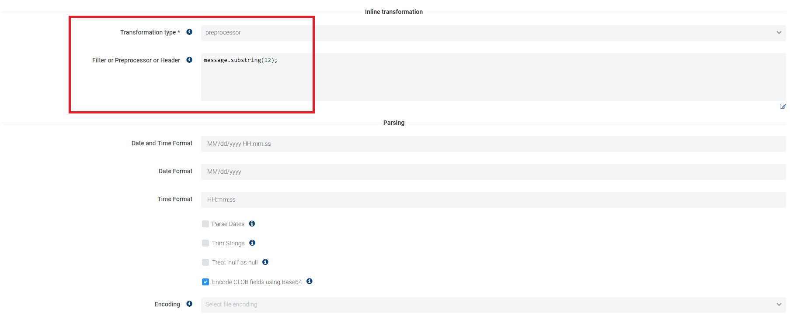The image size is (790, 319).
Task: Click the message.substring(12) script text area
Action: coord(493,77)
